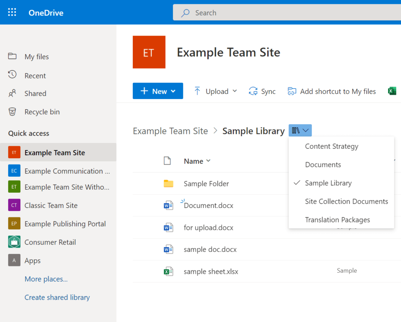Click Excel icon beside sample sheet.xlsx

click(168, 271)
